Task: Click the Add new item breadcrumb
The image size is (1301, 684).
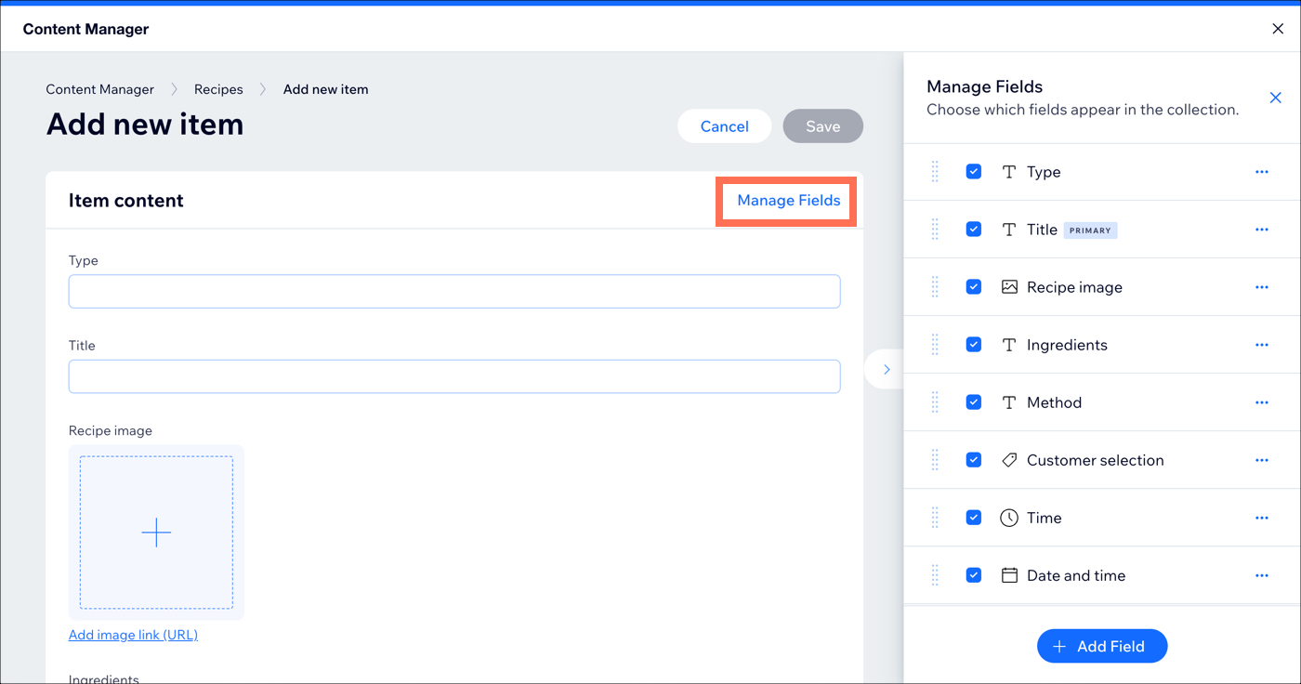Action: coord(326,89)
